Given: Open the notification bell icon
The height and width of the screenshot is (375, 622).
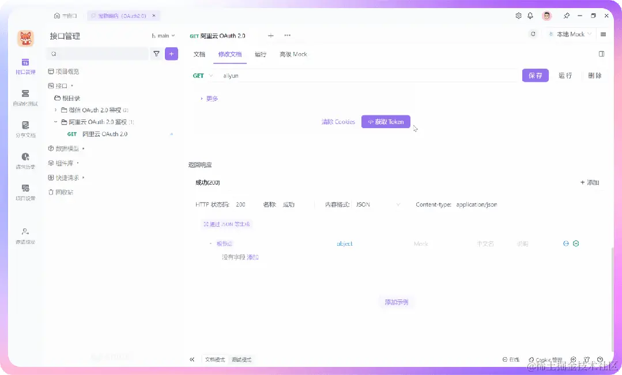Looking at the screenshot, I should (x=530, y=16).
